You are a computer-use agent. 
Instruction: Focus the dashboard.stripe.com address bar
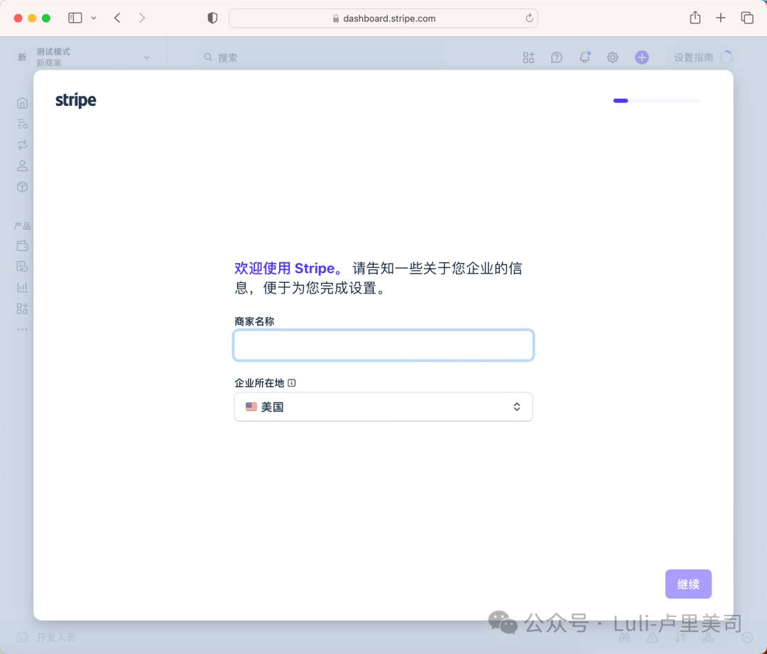click(383, 18)
